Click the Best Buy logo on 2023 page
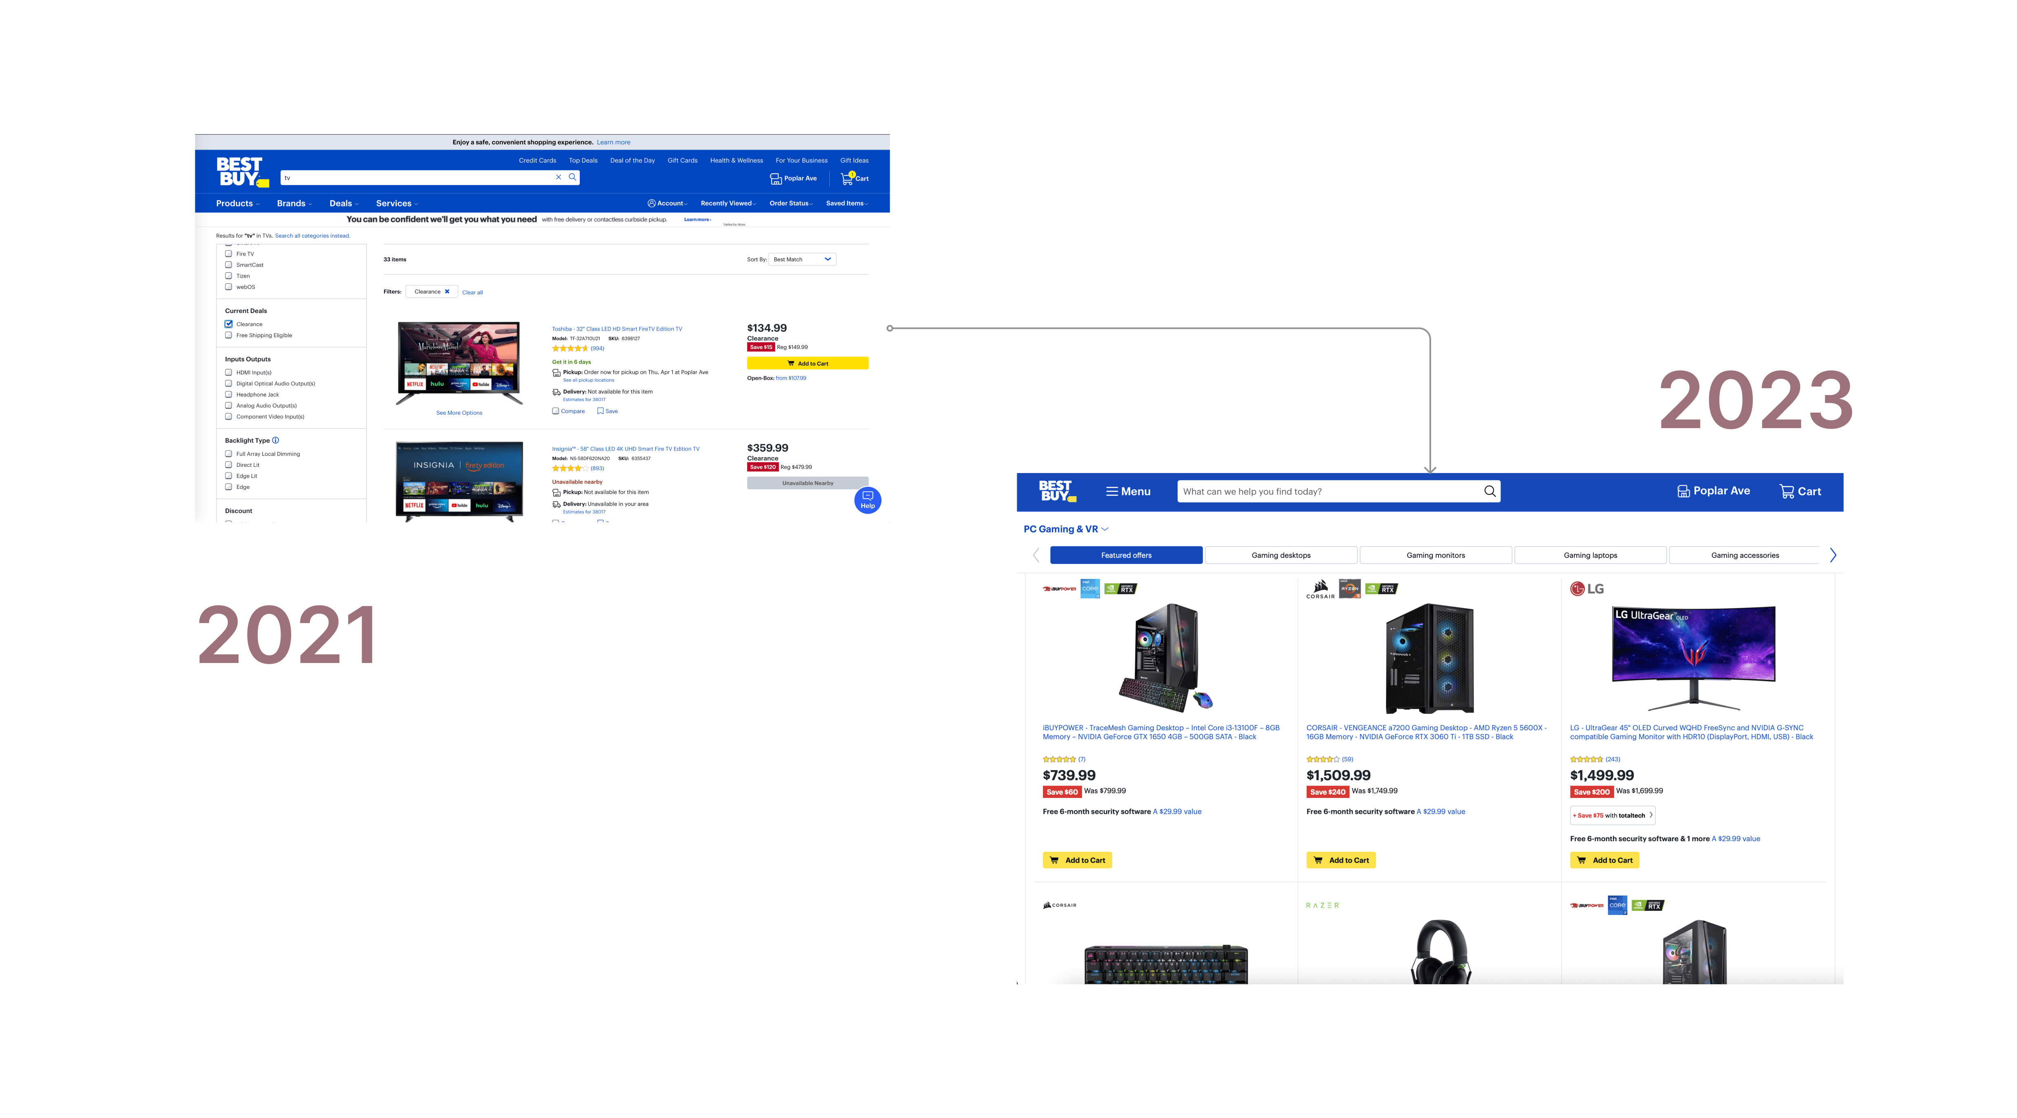The image size is (2017, 1118). [x=1058, y=491]
